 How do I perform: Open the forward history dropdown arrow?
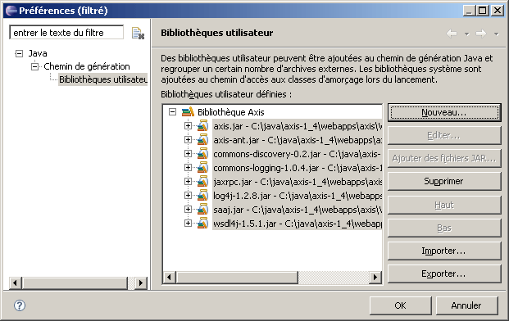(496, 34)
